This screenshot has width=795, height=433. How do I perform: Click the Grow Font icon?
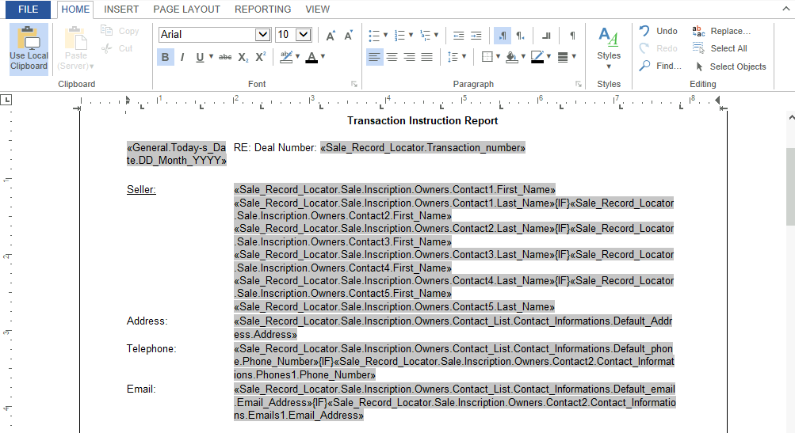pos(331,36)
